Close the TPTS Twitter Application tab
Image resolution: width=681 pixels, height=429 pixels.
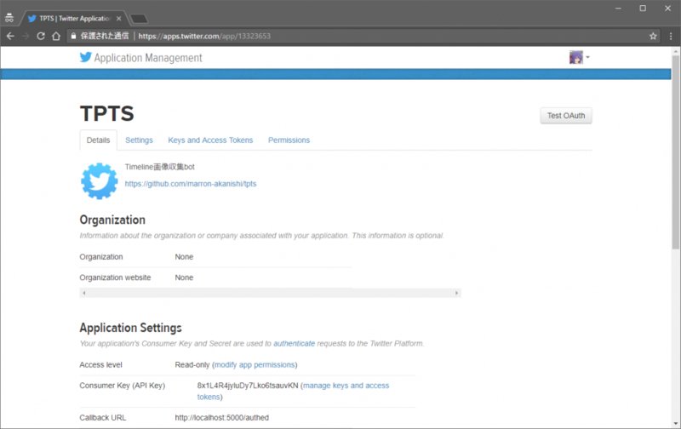(118, 19)
